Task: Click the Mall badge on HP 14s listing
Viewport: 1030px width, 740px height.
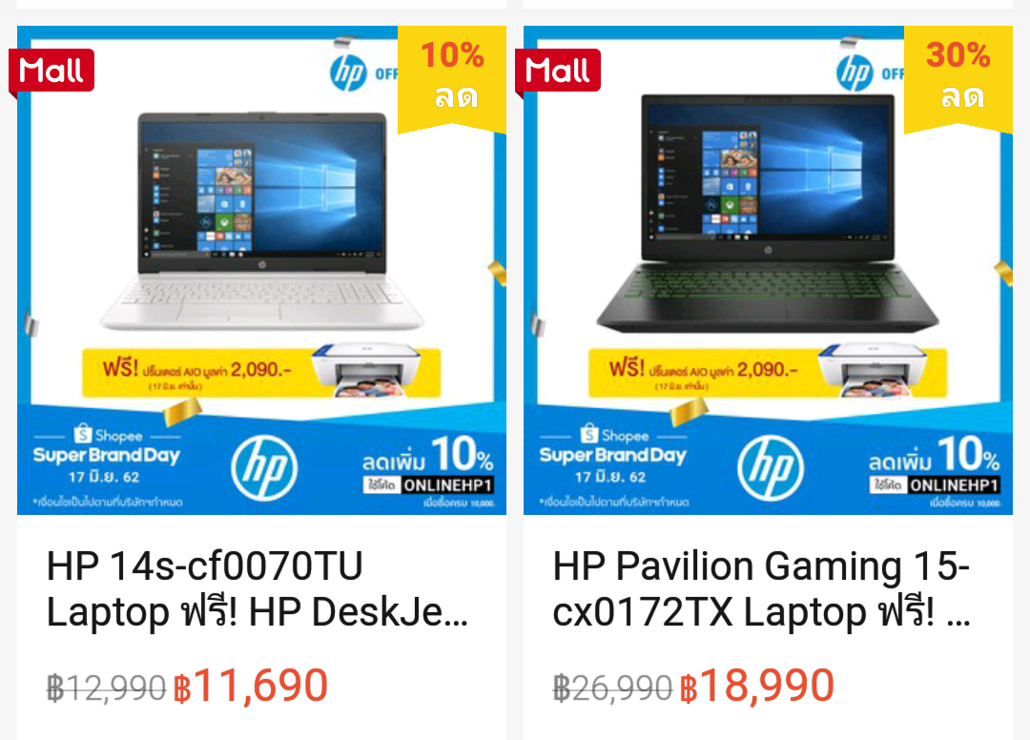Action: click(51, 71)
